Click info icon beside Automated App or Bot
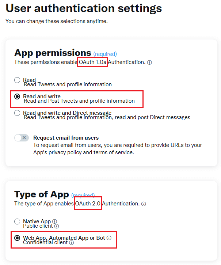This screenshot has height=265, width=221. (109, 238)
